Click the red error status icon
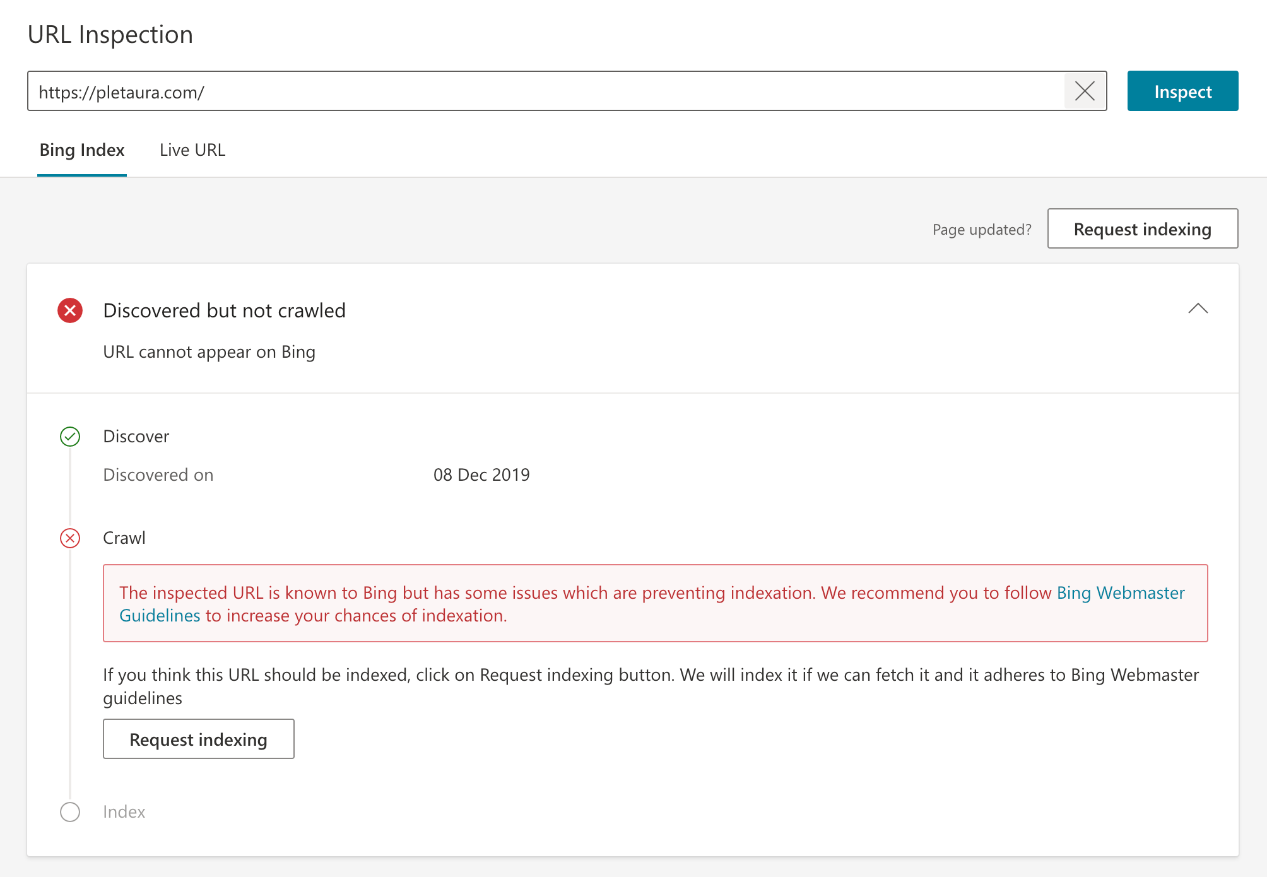1267x877 pixels. [70, 310]
